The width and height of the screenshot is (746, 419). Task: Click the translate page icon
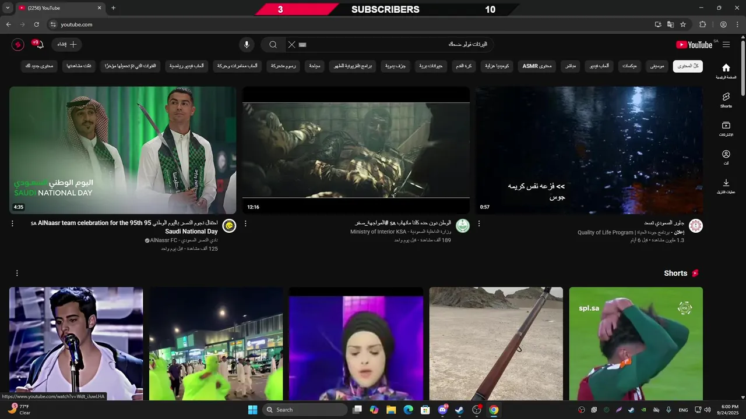[x=670, y=24]
